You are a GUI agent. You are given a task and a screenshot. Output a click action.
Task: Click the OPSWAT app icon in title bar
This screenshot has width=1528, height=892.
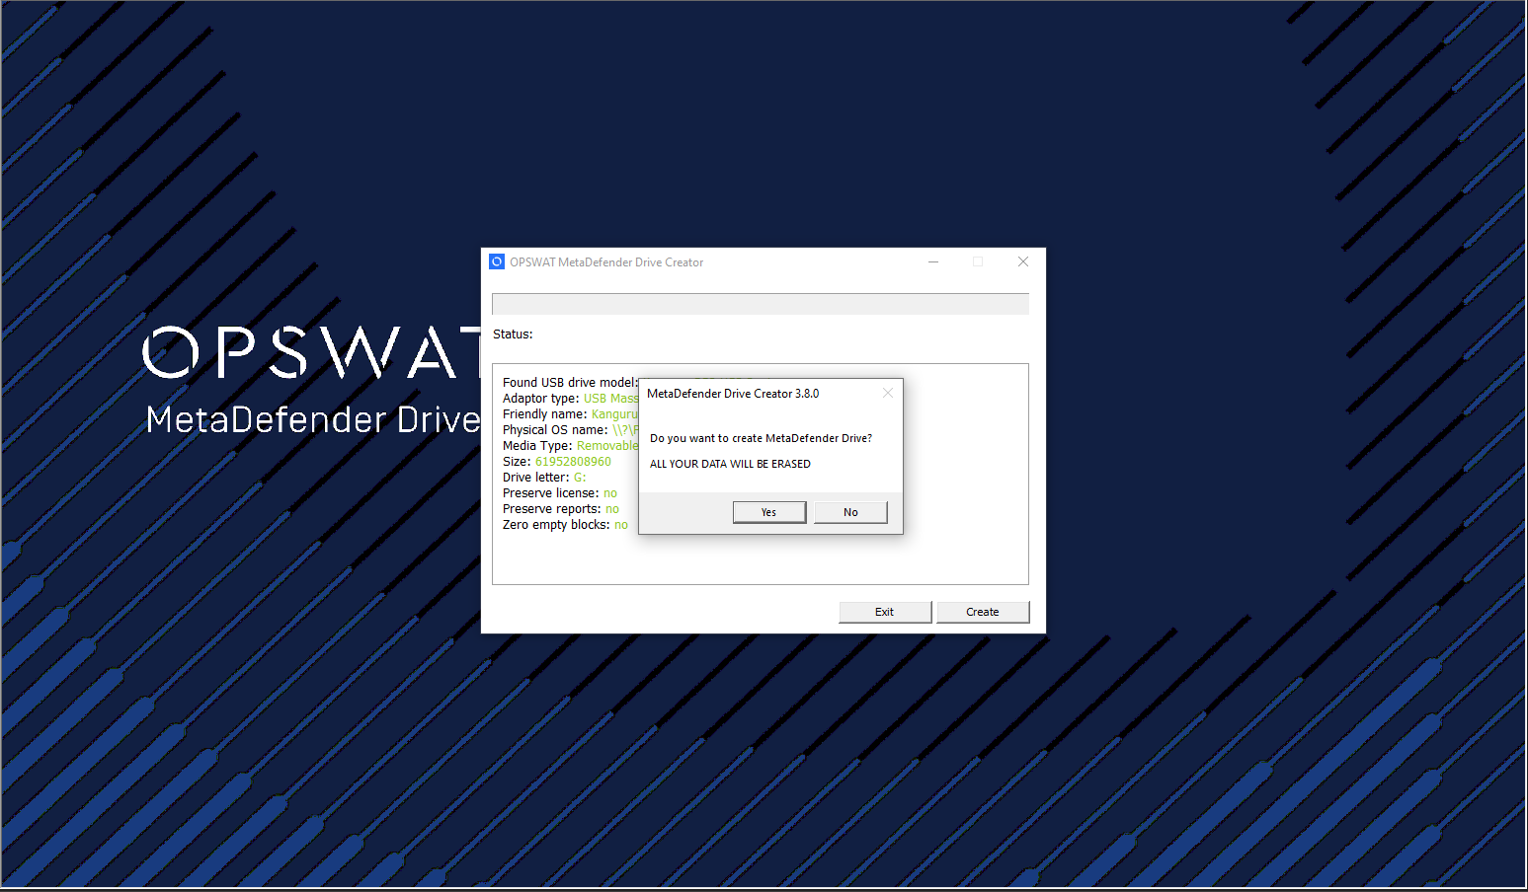497,261
